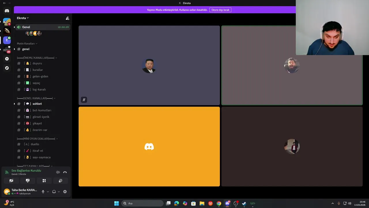Open the kurallar channel

[43, 70]
